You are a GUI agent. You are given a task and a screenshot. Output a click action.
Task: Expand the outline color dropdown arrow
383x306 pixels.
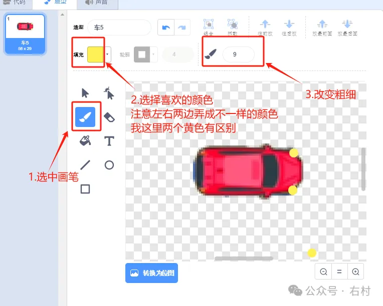coord(153,54)
